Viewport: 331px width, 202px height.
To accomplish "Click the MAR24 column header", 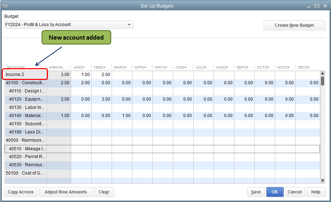I will [120, 67].
